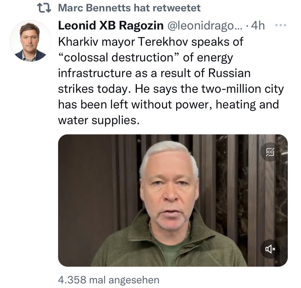The height and width of the screenshot is (288, 301).
Task: Click the words "water supplies" in the tweet
Action: [x=99, y=120]
